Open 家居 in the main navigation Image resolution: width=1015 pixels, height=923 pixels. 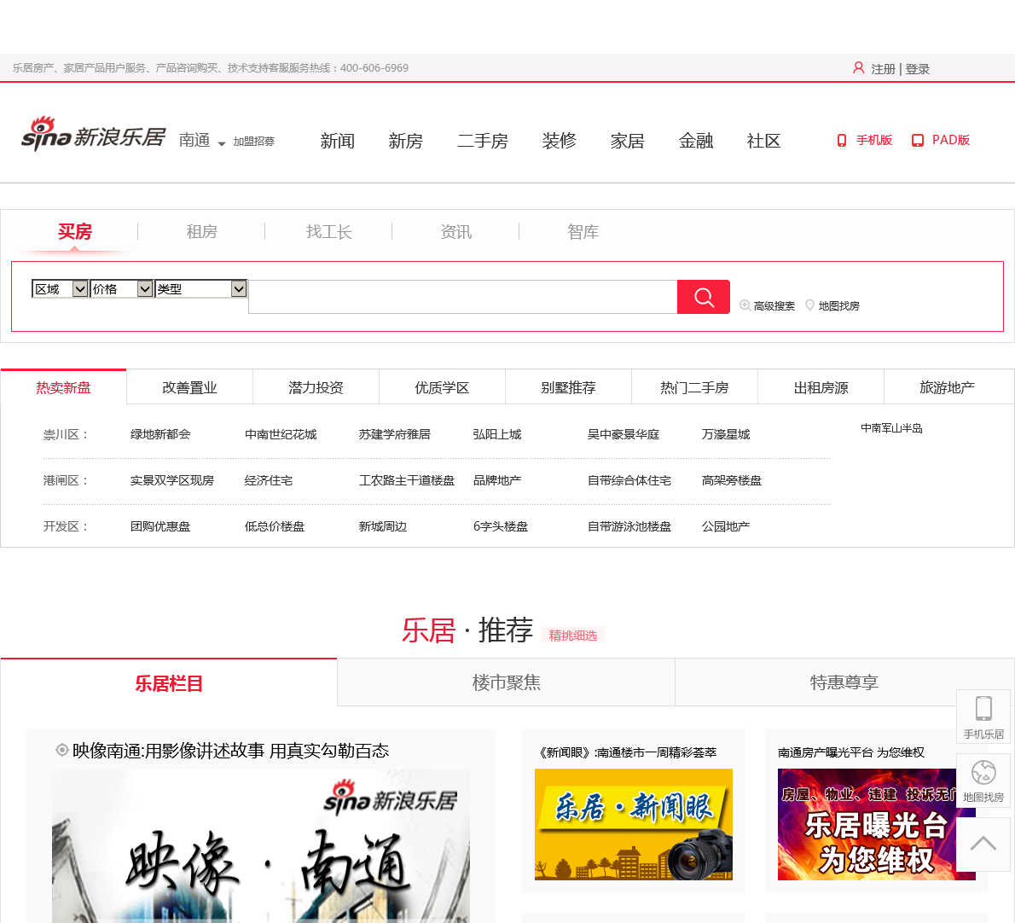627,141
